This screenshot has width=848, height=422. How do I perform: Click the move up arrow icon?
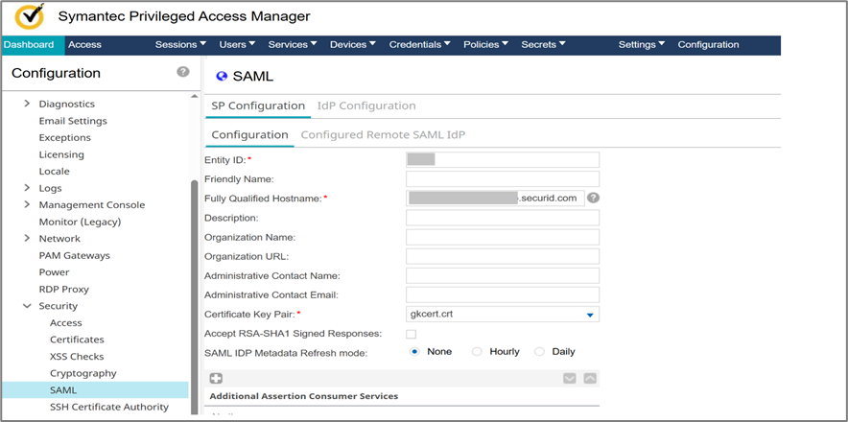click(x=590, y=379)
